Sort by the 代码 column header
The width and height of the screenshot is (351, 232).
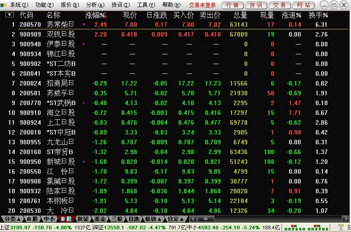(26, 15)
